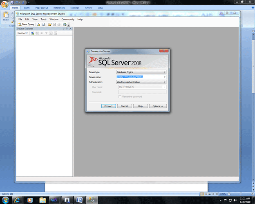Check the Remember password checkbox
The image size is (255, 204).
point(120,97)
